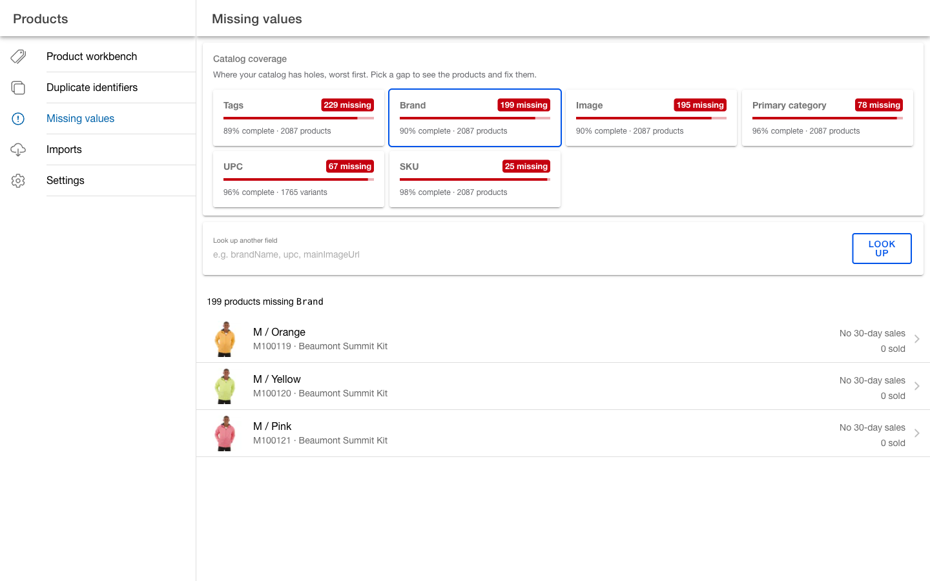Screen dimensions: 930x581
Task: Open Product workbench in the sidebar
Action: click(98, 57)
